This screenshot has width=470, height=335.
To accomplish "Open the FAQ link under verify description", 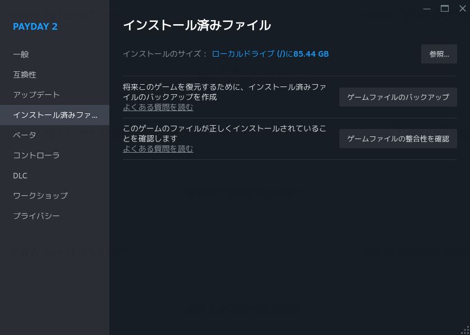I will point(158,149).
